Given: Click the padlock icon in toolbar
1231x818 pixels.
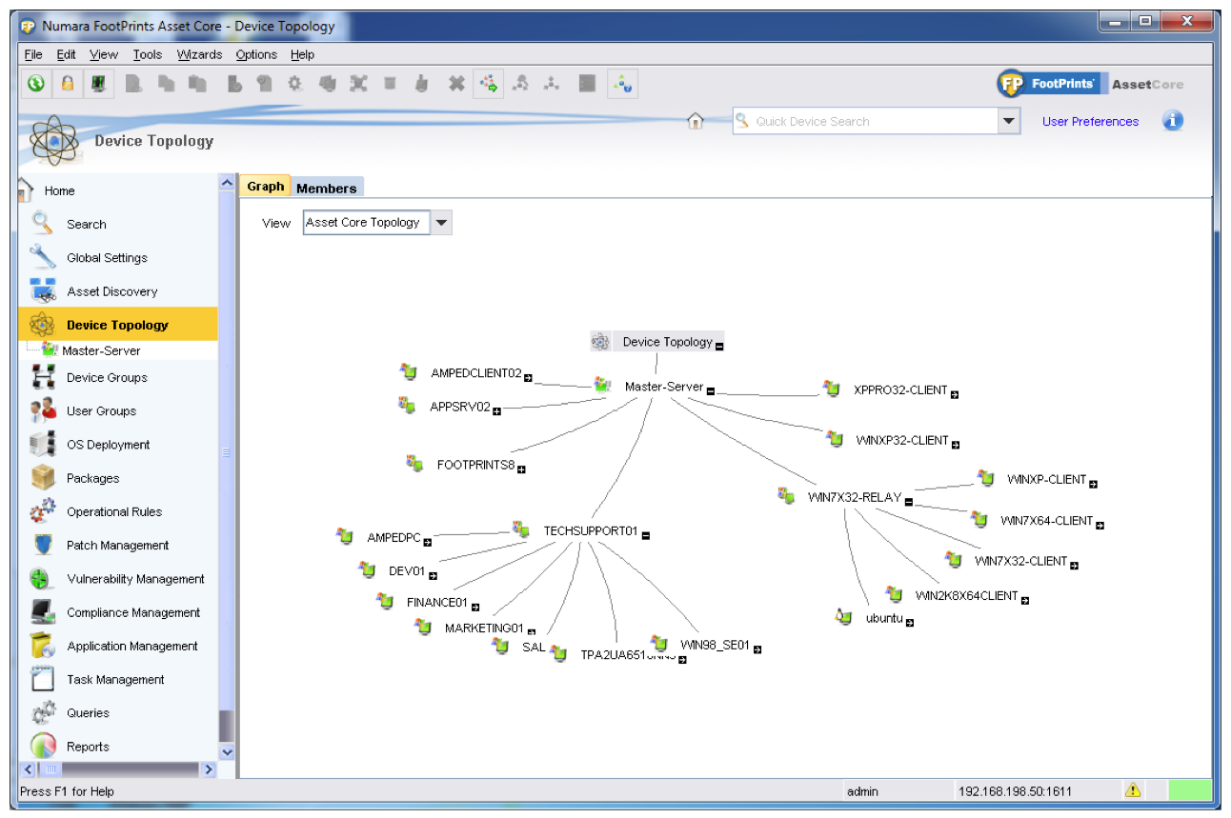Looking at the screenshot, I should tap(67, 84).
